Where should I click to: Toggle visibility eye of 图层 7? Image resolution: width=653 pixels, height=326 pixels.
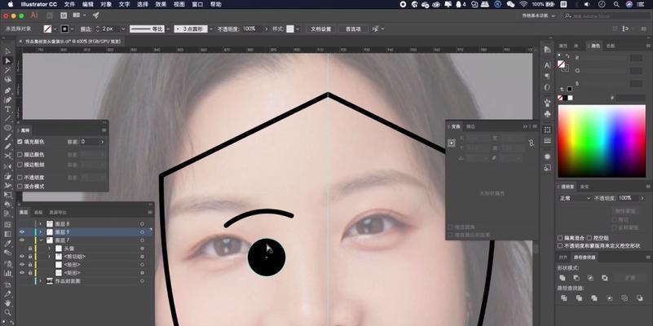click(22, 240)
